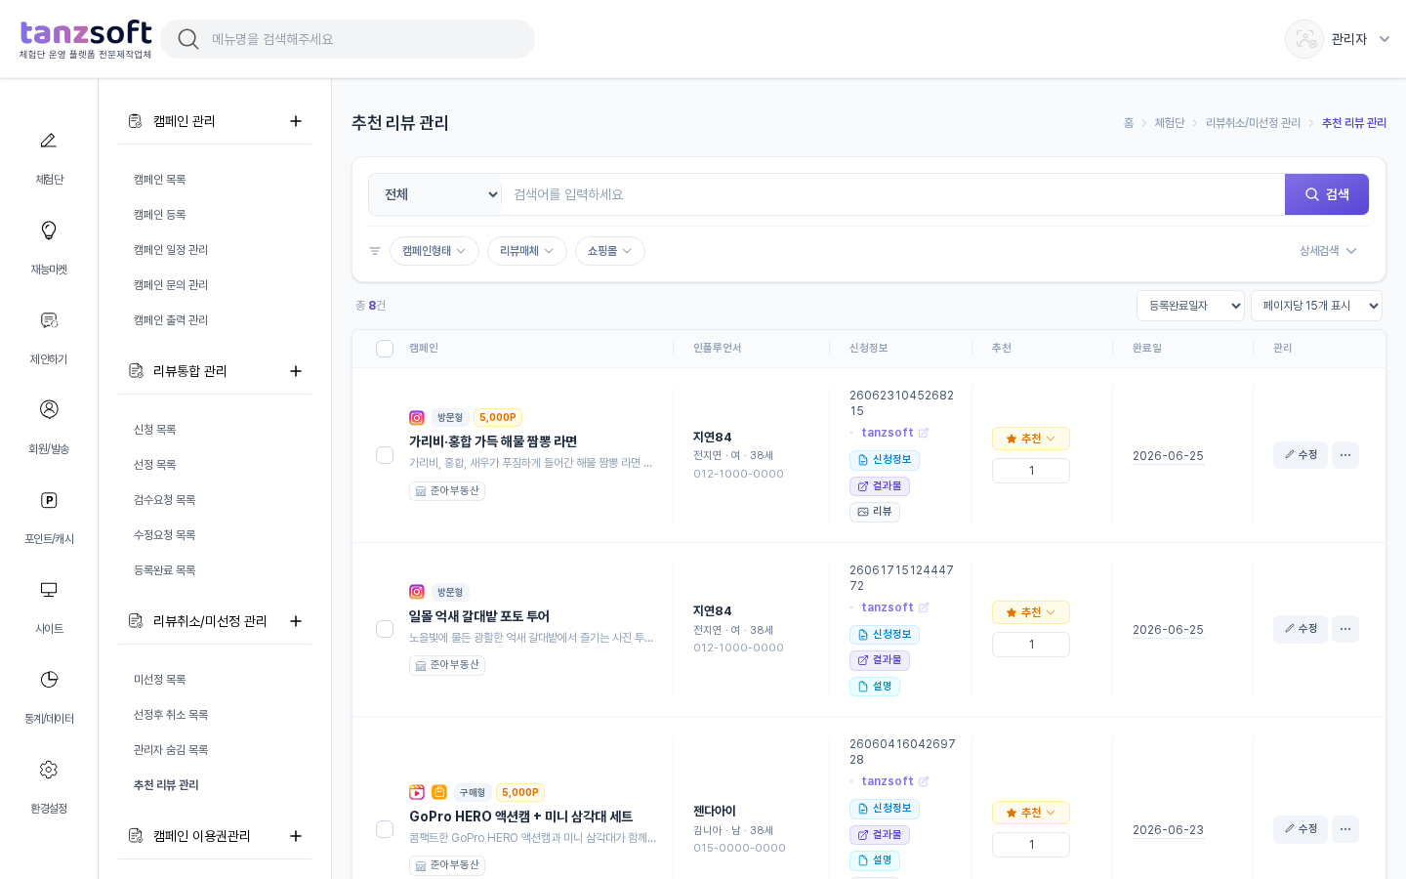This screenshot has width=1406, height=879.
Task: Expand the 리뷰통합 관리 plus icon
Action: click(x=296, y=371)
